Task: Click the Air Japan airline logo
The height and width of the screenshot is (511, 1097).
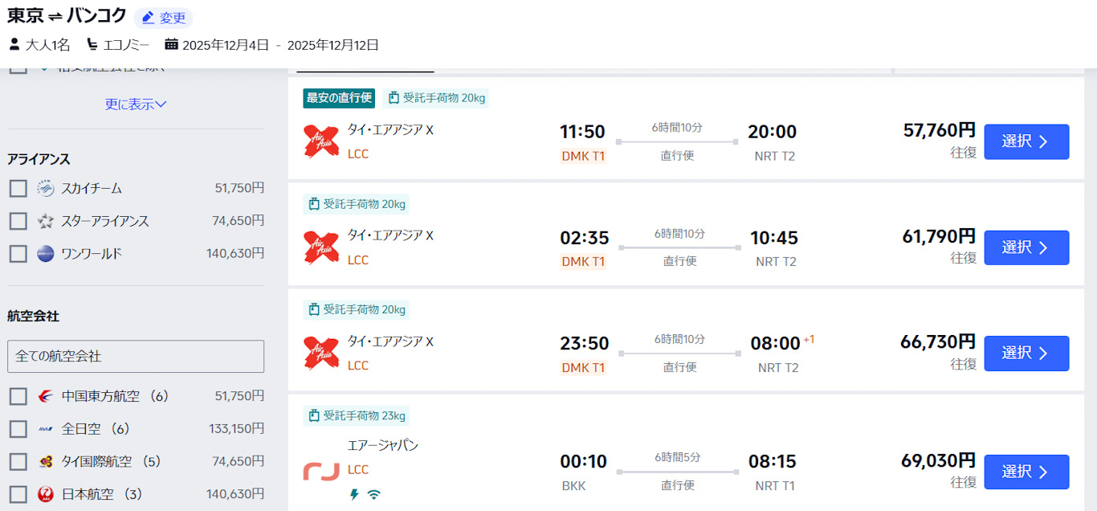Action: point(321,472)
